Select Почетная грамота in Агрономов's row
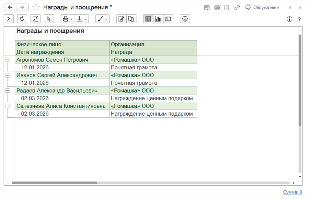309x199 pixels. pyautogui.click(x=153, y=67)
